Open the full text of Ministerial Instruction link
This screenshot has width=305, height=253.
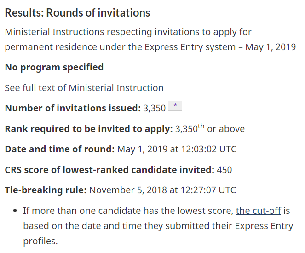coord(84,88)
